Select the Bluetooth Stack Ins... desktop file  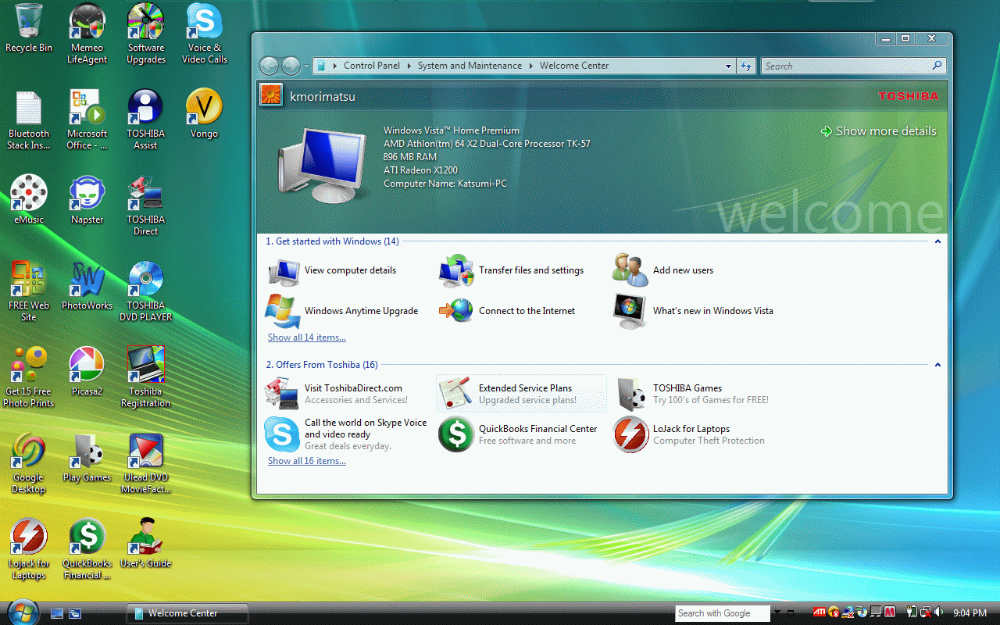pyautogui.click(x=29, y=120)
